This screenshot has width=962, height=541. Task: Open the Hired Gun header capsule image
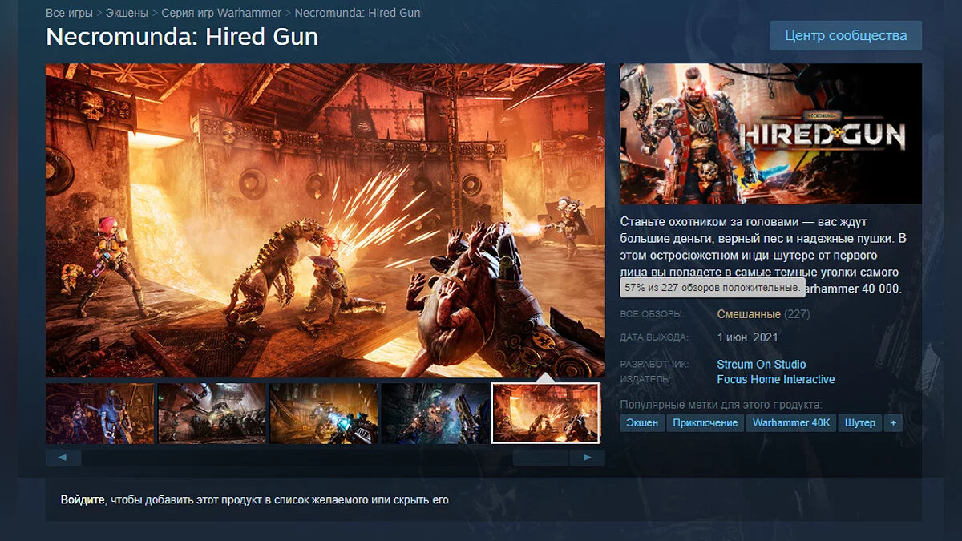coord(770,134)
